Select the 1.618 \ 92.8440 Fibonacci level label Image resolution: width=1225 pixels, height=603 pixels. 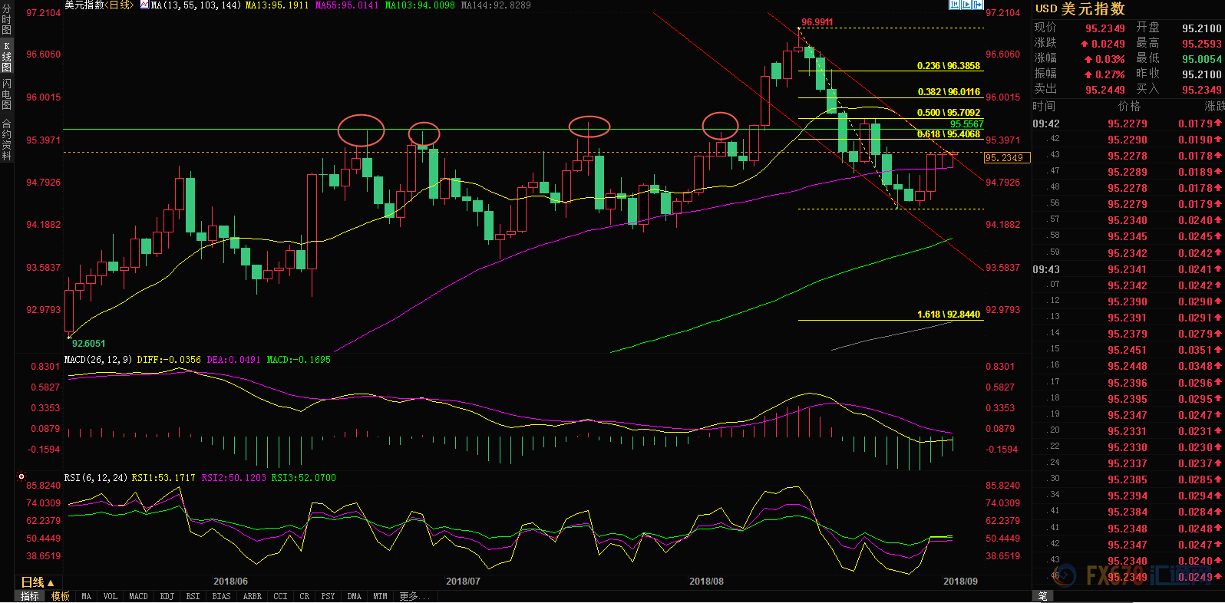(x=949, y=315)
